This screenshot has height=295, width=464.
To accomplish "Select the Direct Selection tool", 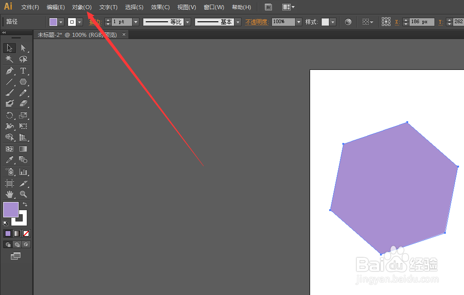I will click(x=23, y=48).
